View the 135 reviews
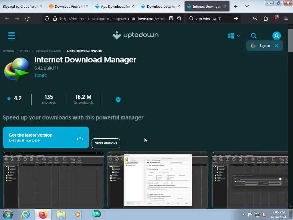Image resolution: width=293 pixels, height=220 pixels. tap(49, 99)
